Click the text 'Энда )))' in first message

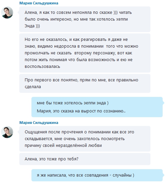[x=32, y=26]
